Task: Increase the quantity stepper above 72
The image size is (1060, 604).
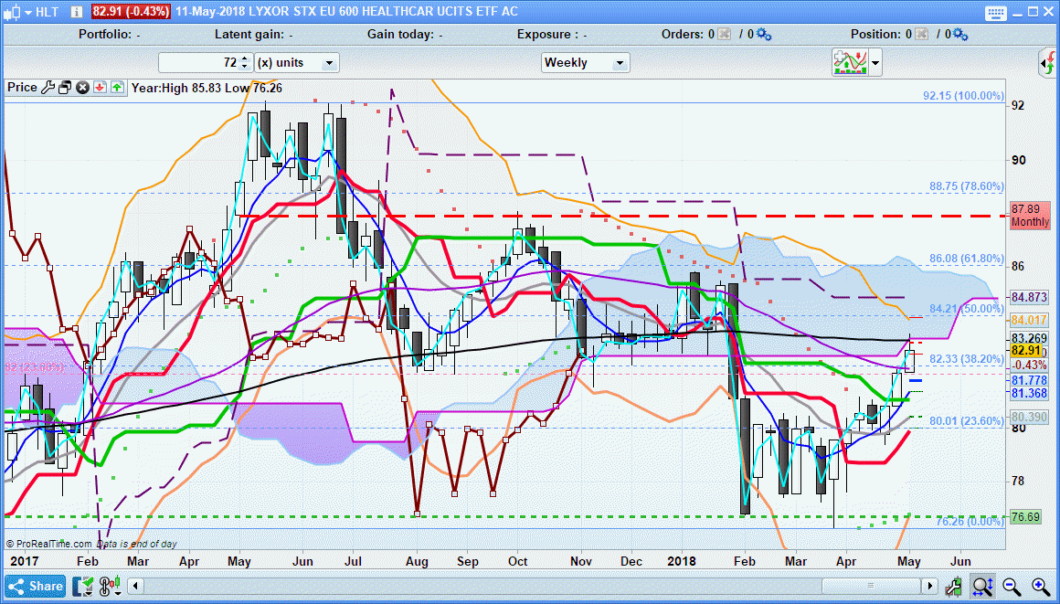Action: (x=245, y=58)
